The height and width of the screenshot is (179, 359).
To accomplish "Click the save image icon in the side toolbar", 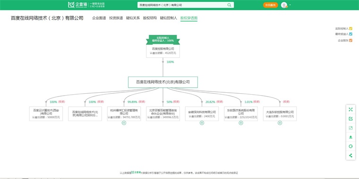I will coord(350,128).
